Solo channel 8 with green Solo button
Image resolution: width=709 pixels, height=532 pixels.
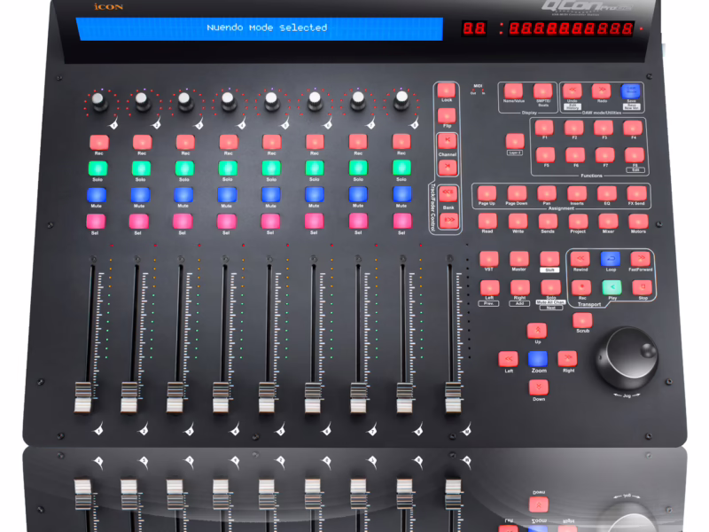click(x=401, y=168)
